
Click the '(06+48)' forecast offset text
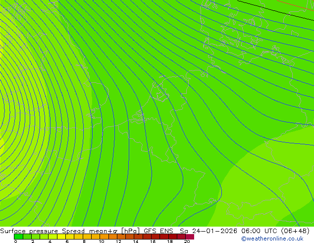295,231
